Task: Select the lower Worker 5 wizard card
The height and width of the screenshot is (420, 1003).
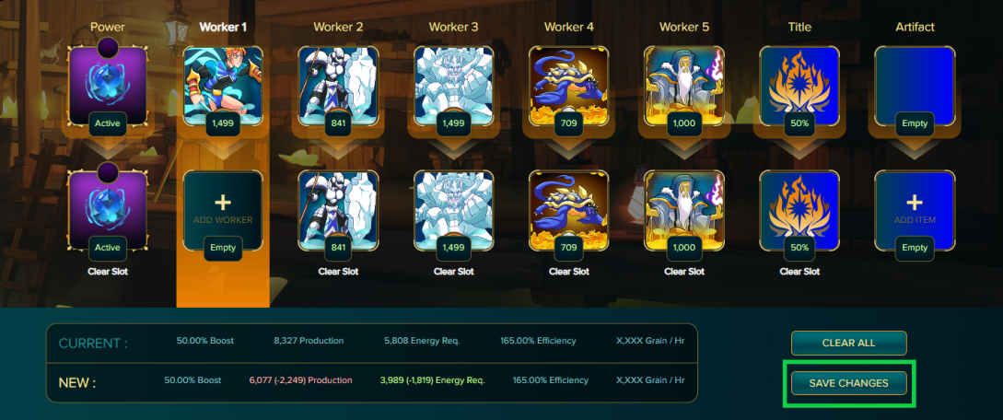Action: coord(684,210)
